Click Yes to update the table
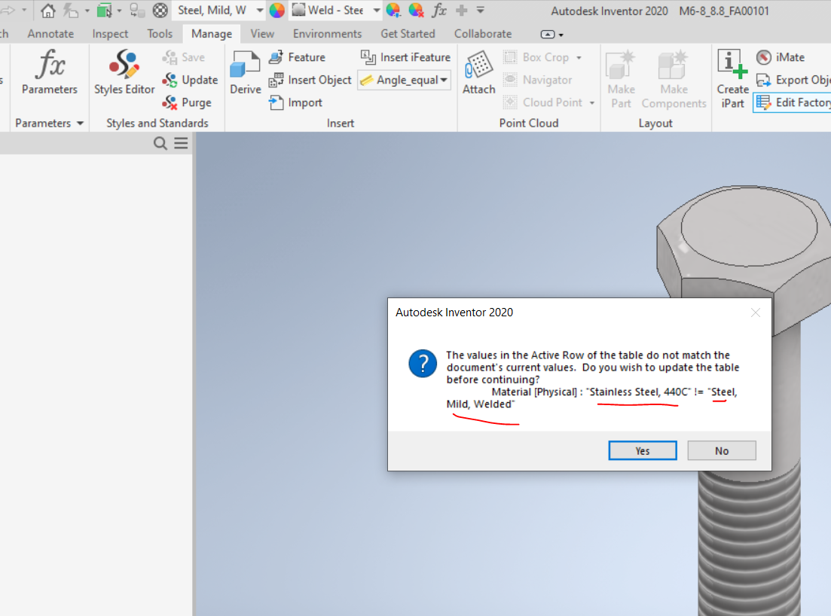The image size is (831, 616). (x=642, y=450)
